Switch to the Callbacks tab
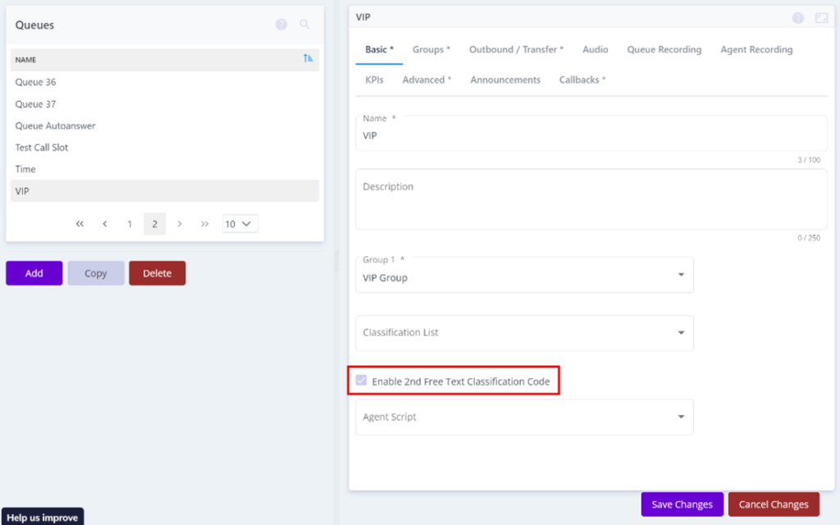840x525 pixels. 582,80
